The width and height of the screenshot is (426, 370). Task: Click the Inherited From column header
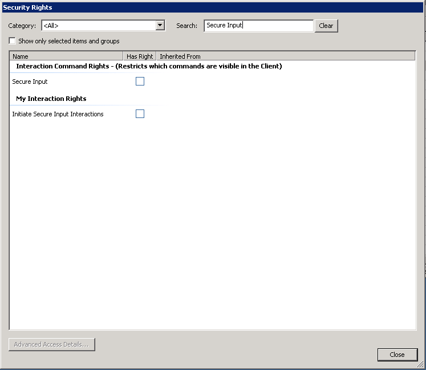tap(285, 56)
